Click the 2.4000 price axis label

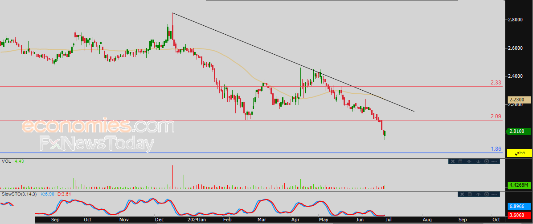pyautogui.click(x=515, y=76)
